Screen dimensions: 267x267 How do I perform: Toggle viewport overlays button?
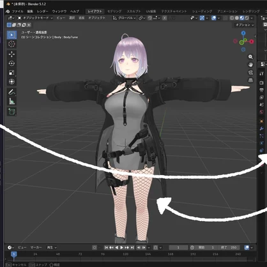[x=214, y=18]
